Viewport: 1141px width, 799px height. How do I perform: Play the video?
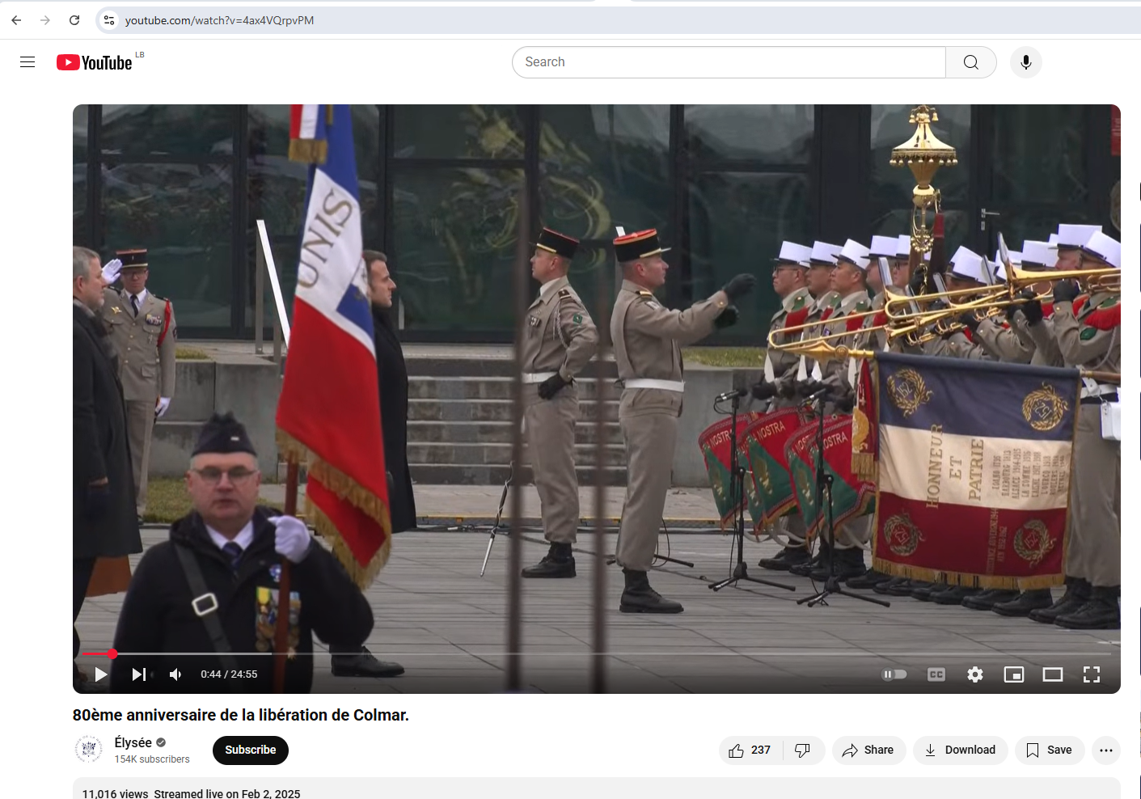point(101,674)
